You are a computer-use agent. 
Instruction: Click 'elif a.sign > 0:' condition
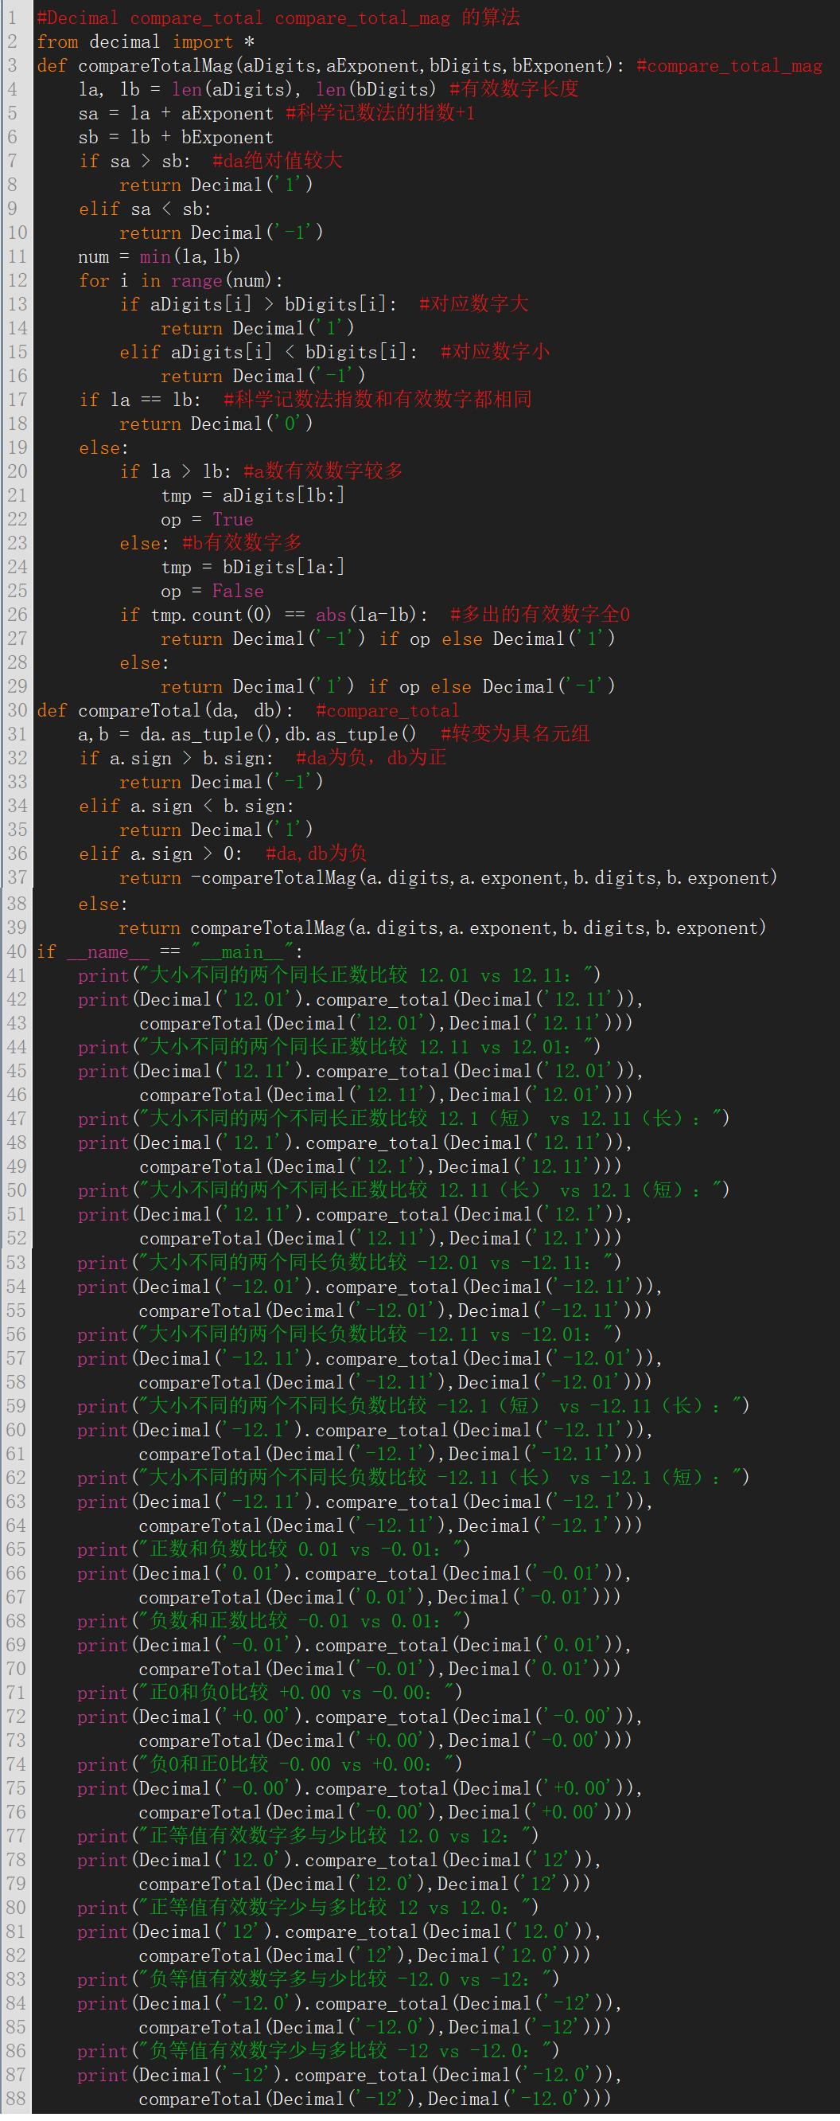tap(160, 853)
